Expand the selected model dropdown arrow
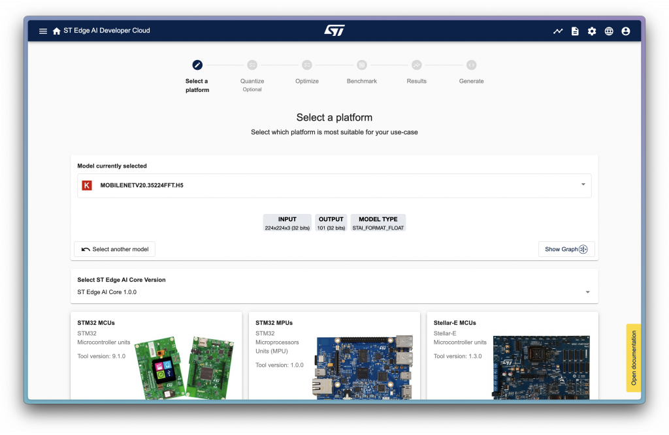The width and height of the screenshot is (669, 435). tap(583, 185)
